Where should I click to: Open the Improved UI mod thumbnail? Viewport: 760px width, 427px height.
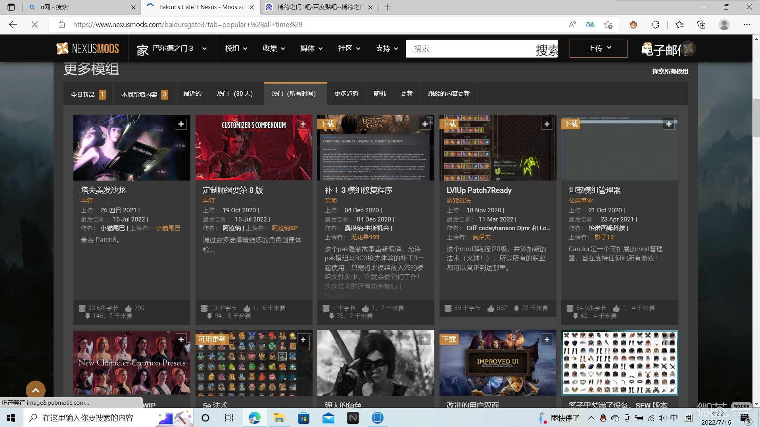coord(498,363)
